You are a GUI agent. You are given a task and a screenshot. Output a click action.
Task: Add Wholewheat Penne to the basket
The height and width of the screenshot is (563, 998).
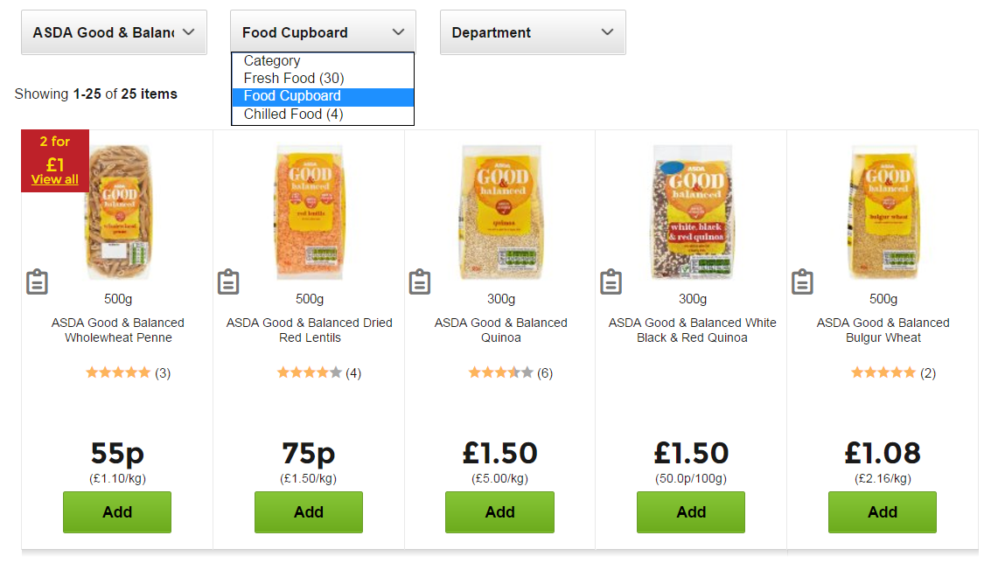point(116,512)
